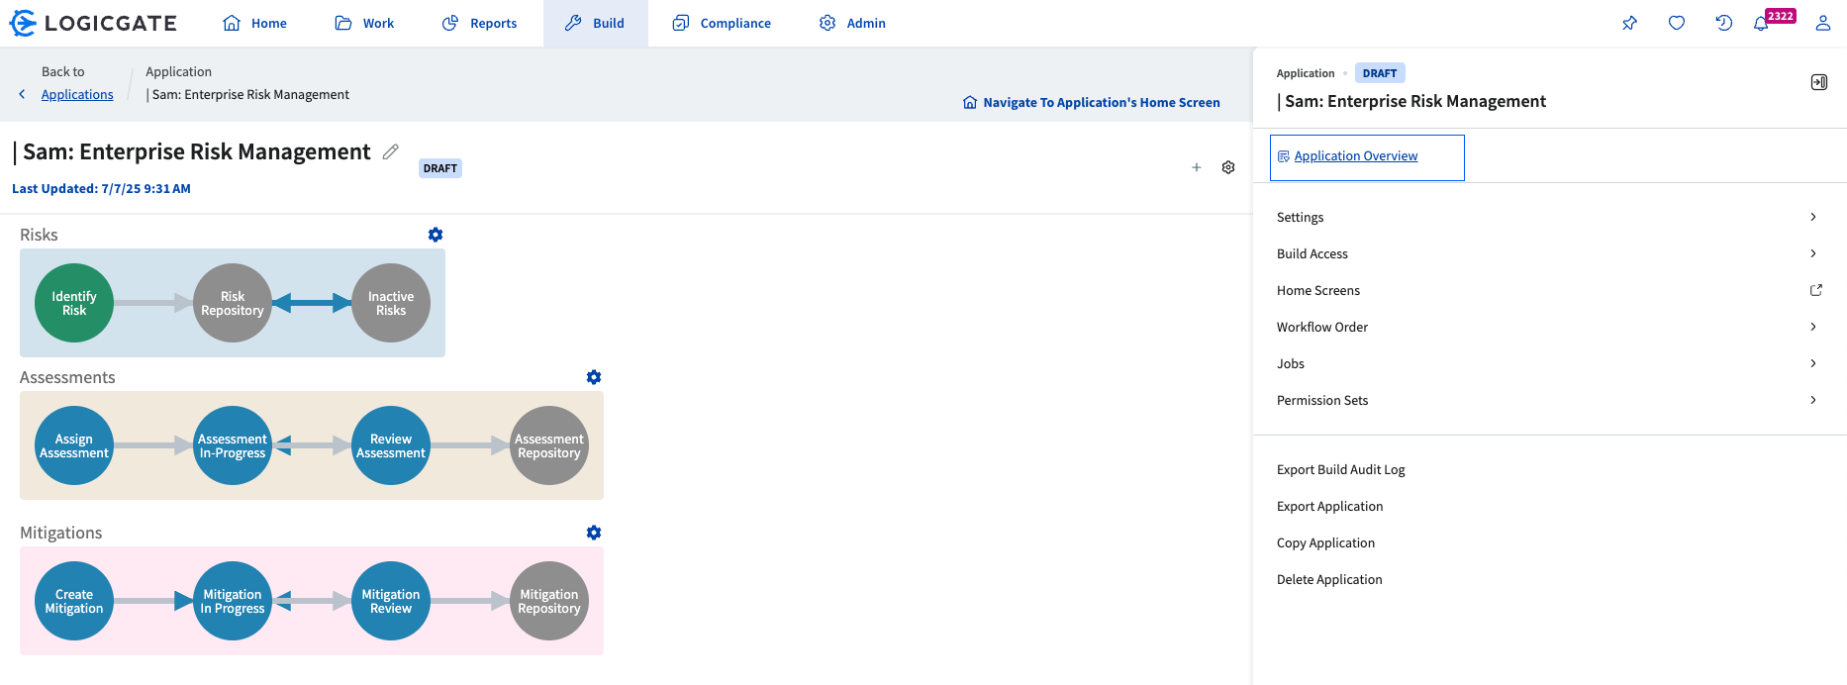Click Last Updated timestamp text
This screenshot has height=685, width=1847.
[101, 188]
